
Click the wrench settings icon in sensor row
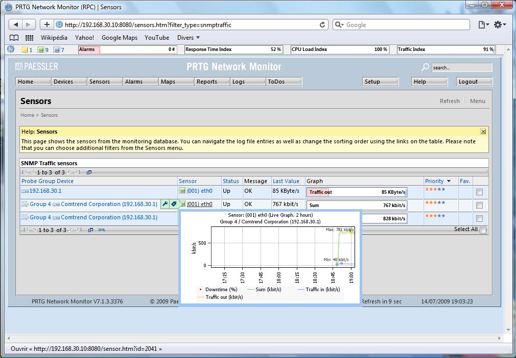pyautogui.click(x=165, y=204)
